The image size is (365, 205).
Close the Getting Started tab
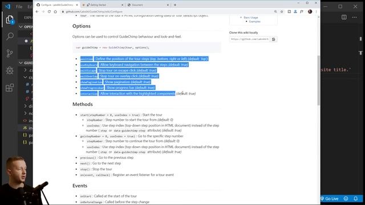coord(122,5)
